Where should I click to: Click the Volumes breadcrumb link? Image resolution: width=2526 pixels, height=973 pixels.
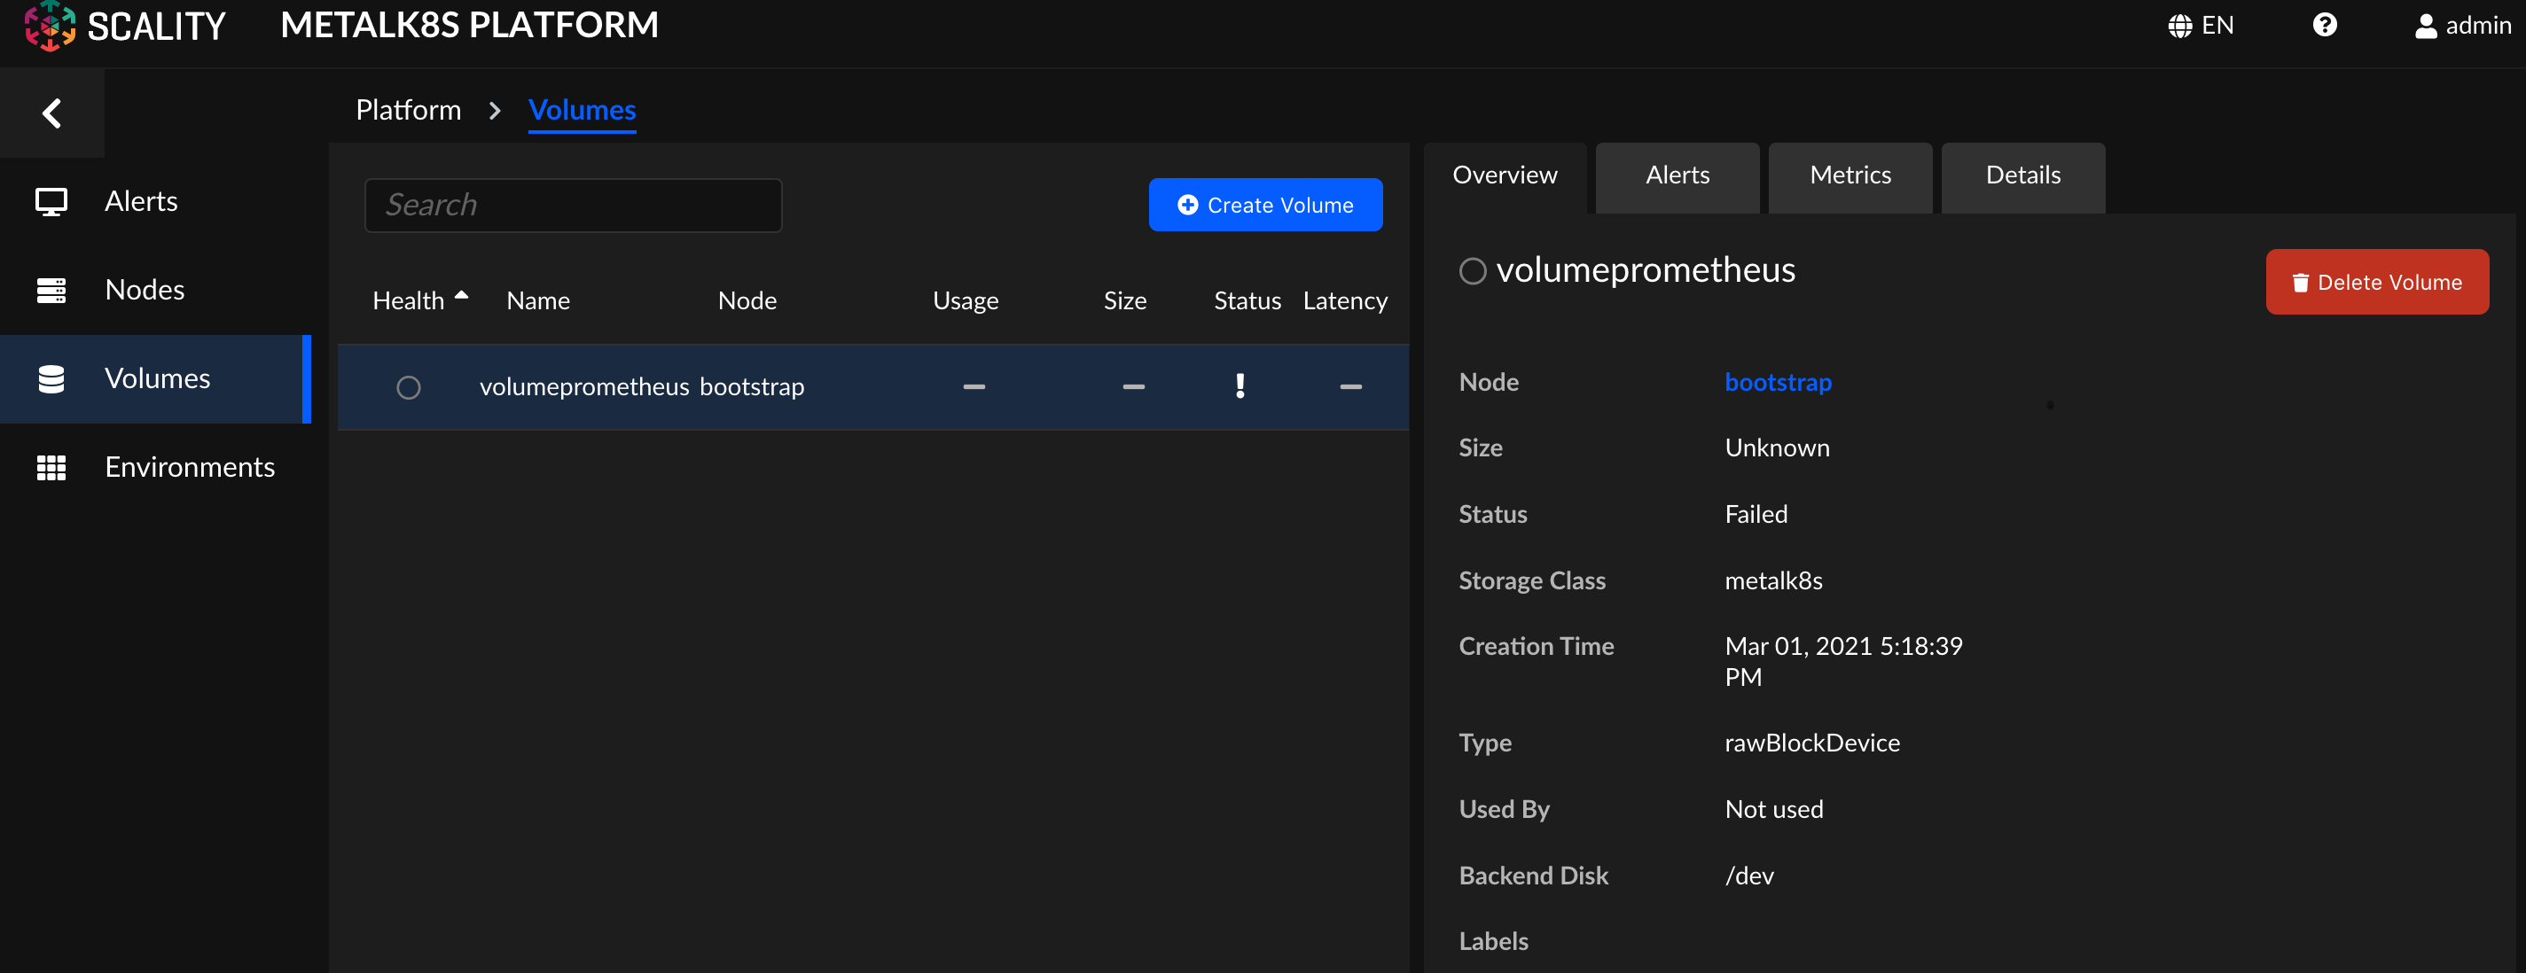point(583,110)
